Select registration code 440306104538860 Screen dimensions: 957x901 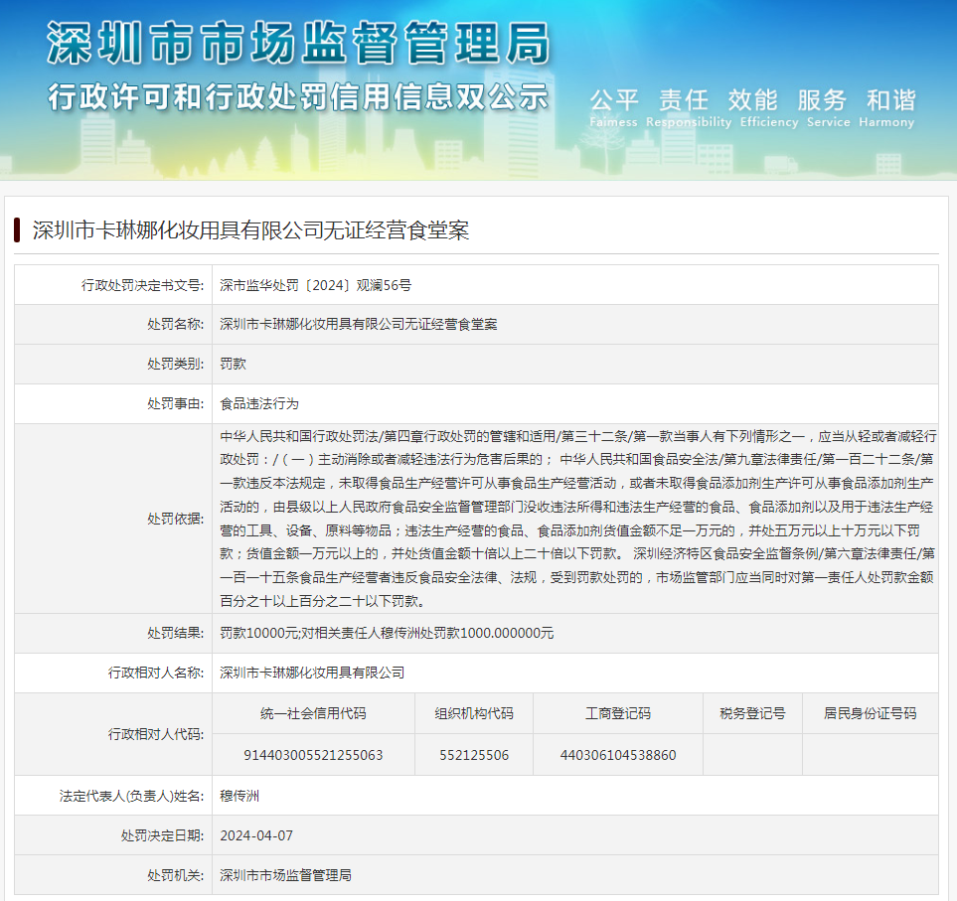[618, 755]
